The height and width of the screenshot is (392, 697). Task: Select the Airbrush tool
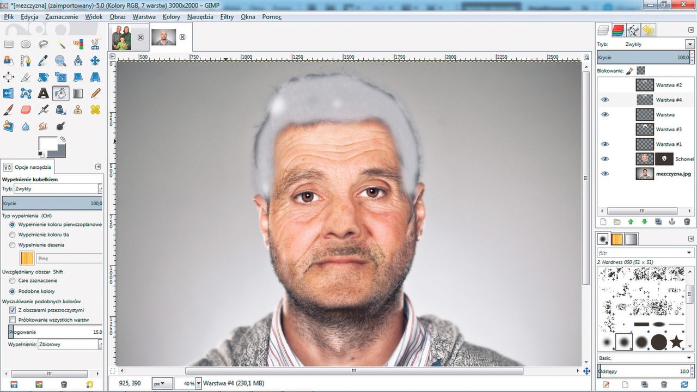point(43,110)
